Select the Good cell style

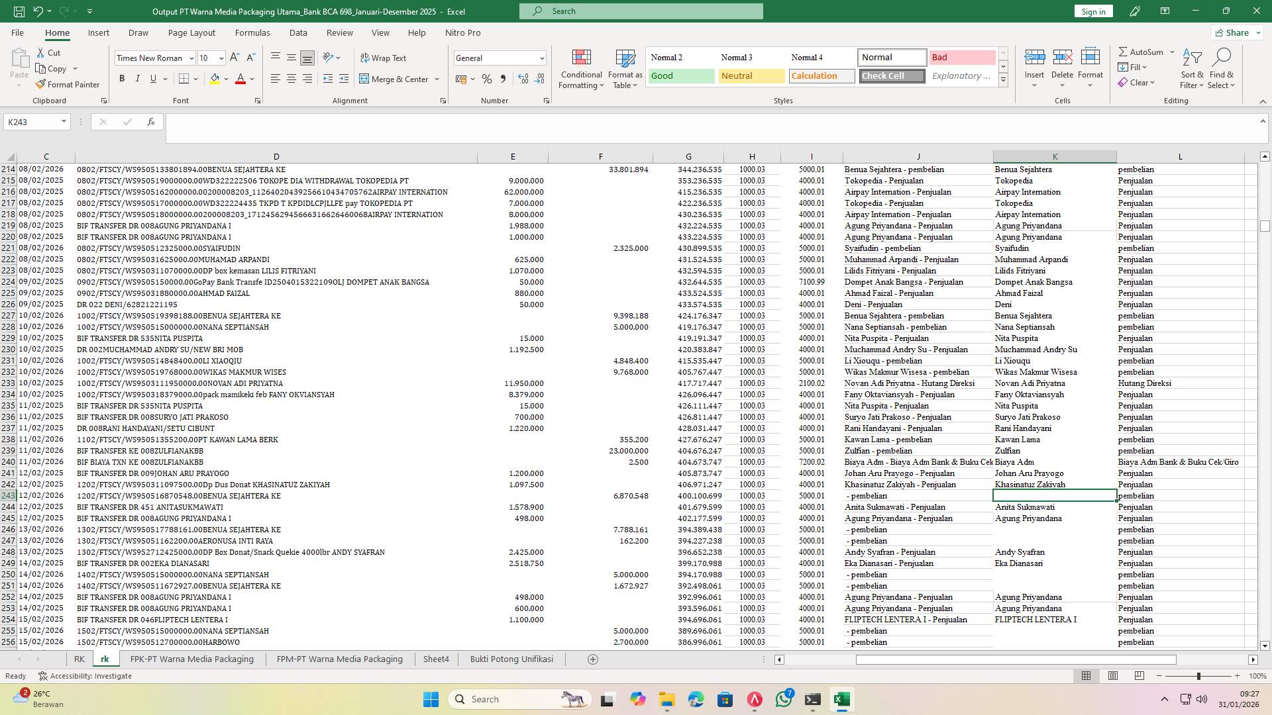pos(680,75)
